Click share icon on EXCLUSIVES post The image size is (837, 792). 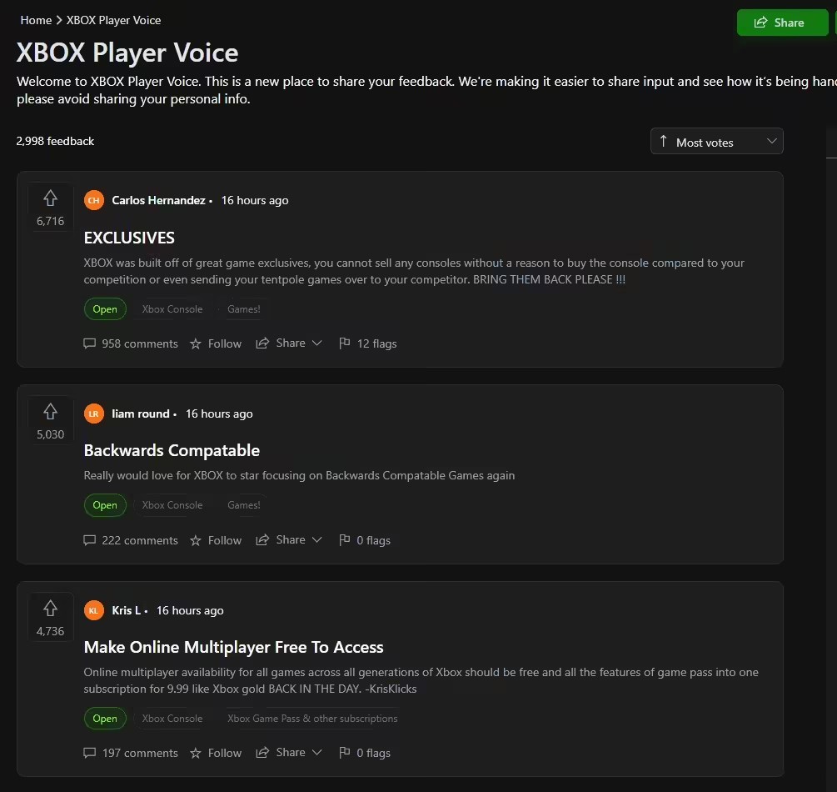coord(262,343)
